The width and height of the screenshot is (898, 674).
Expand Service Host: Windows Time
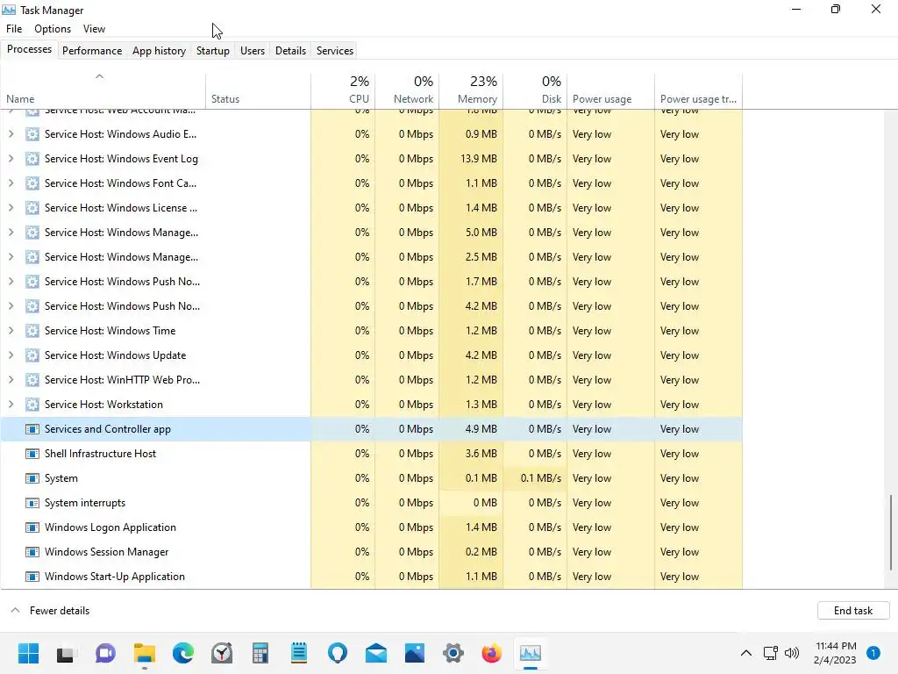[x=11, y=331]
